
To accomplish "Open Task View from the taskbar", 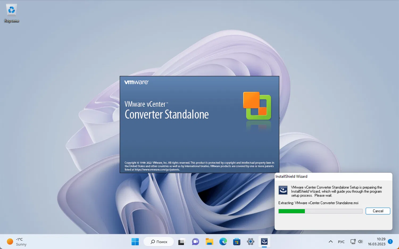I will click(x=181, y=242).
